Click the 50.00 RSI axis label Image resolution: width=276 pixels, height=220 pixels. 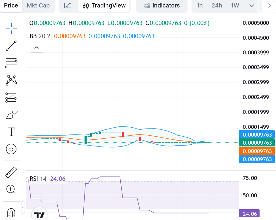[250, 195]
